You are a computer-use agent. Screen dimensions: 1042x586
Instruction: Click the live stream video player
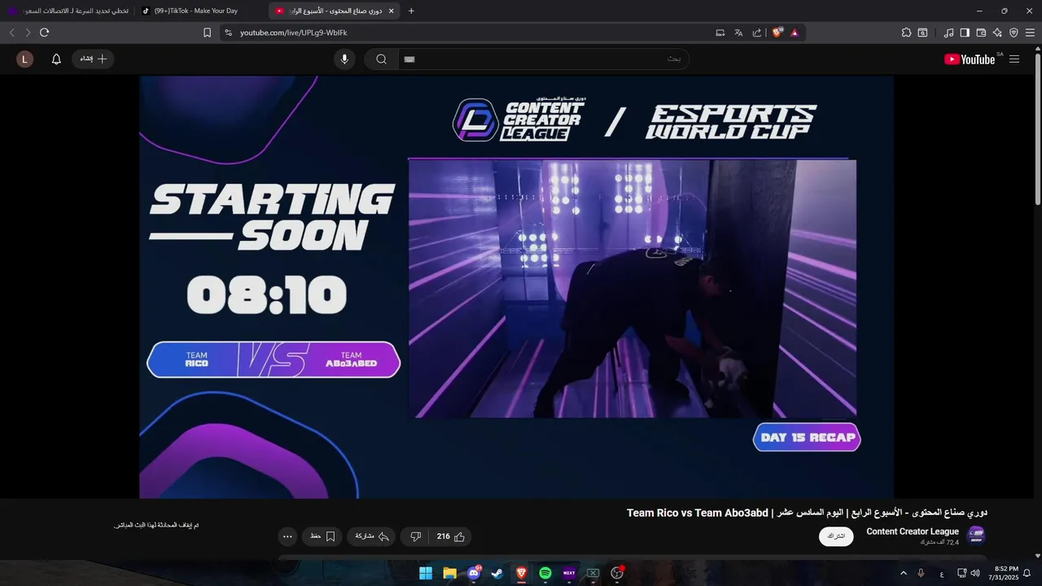(516, 286)
